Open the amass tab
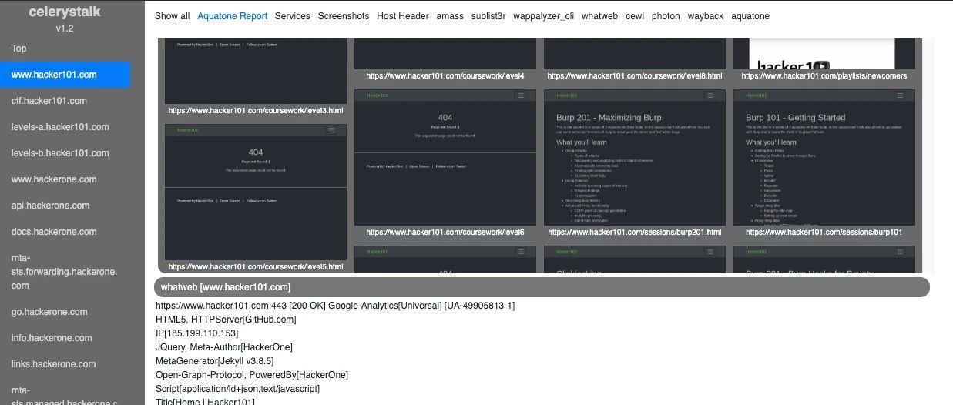953x405 pixels. 450,16
